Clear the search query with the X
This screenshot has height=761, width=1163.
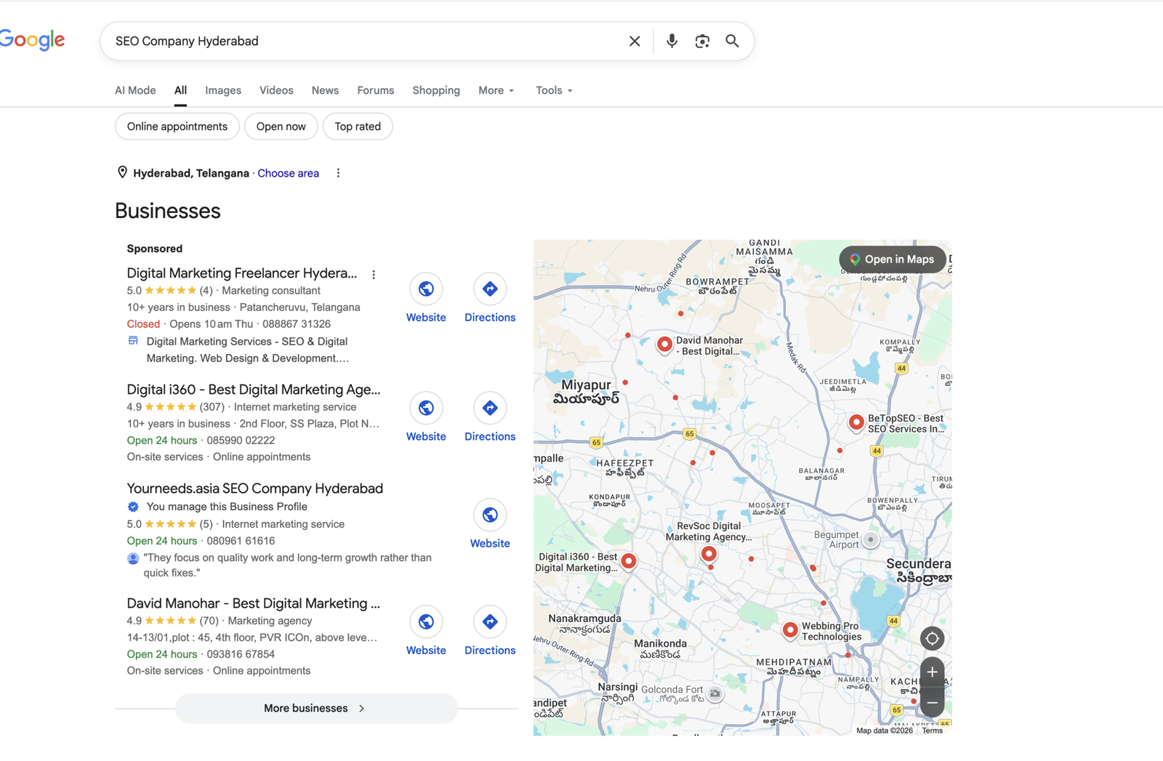(634, 41)
